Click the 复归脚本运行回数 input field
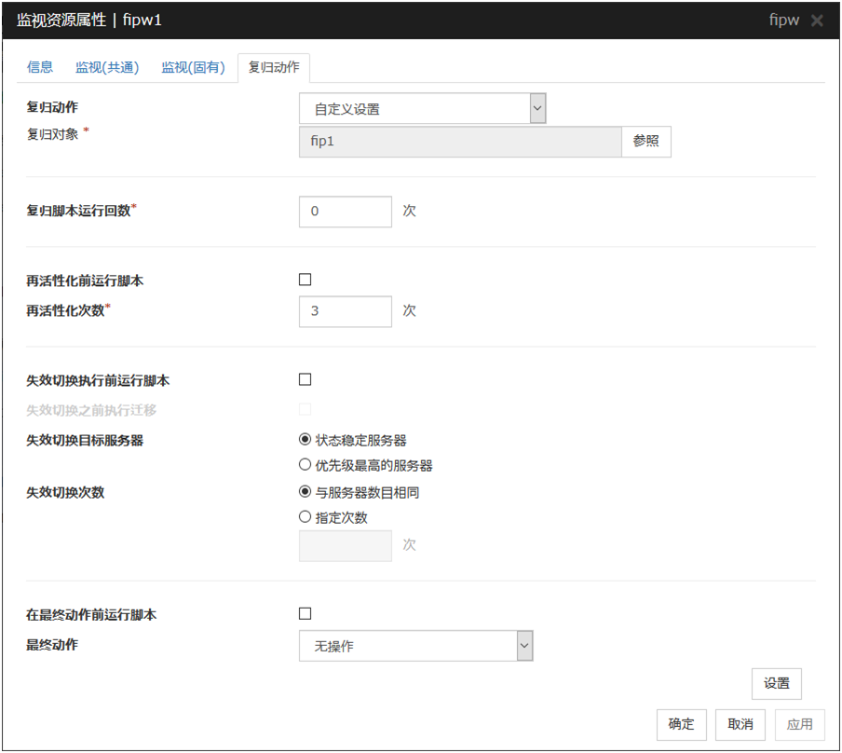Screen dimensions: 842x753 pyautogui.click(x=345, y=212)
